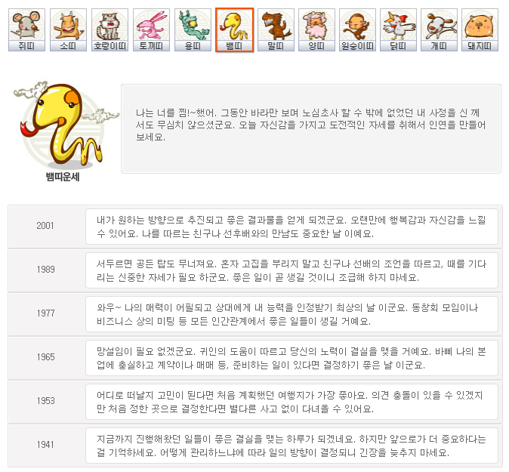Open the green dragon icon (용띠)
Image resolution: width=509 pixels, height=472 pixels.
click(193, 30)
